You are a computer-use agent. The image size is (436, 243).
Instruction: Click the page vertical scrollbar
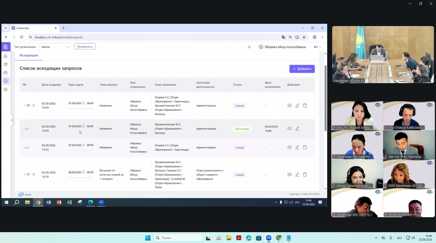click(x=325, y=98)
